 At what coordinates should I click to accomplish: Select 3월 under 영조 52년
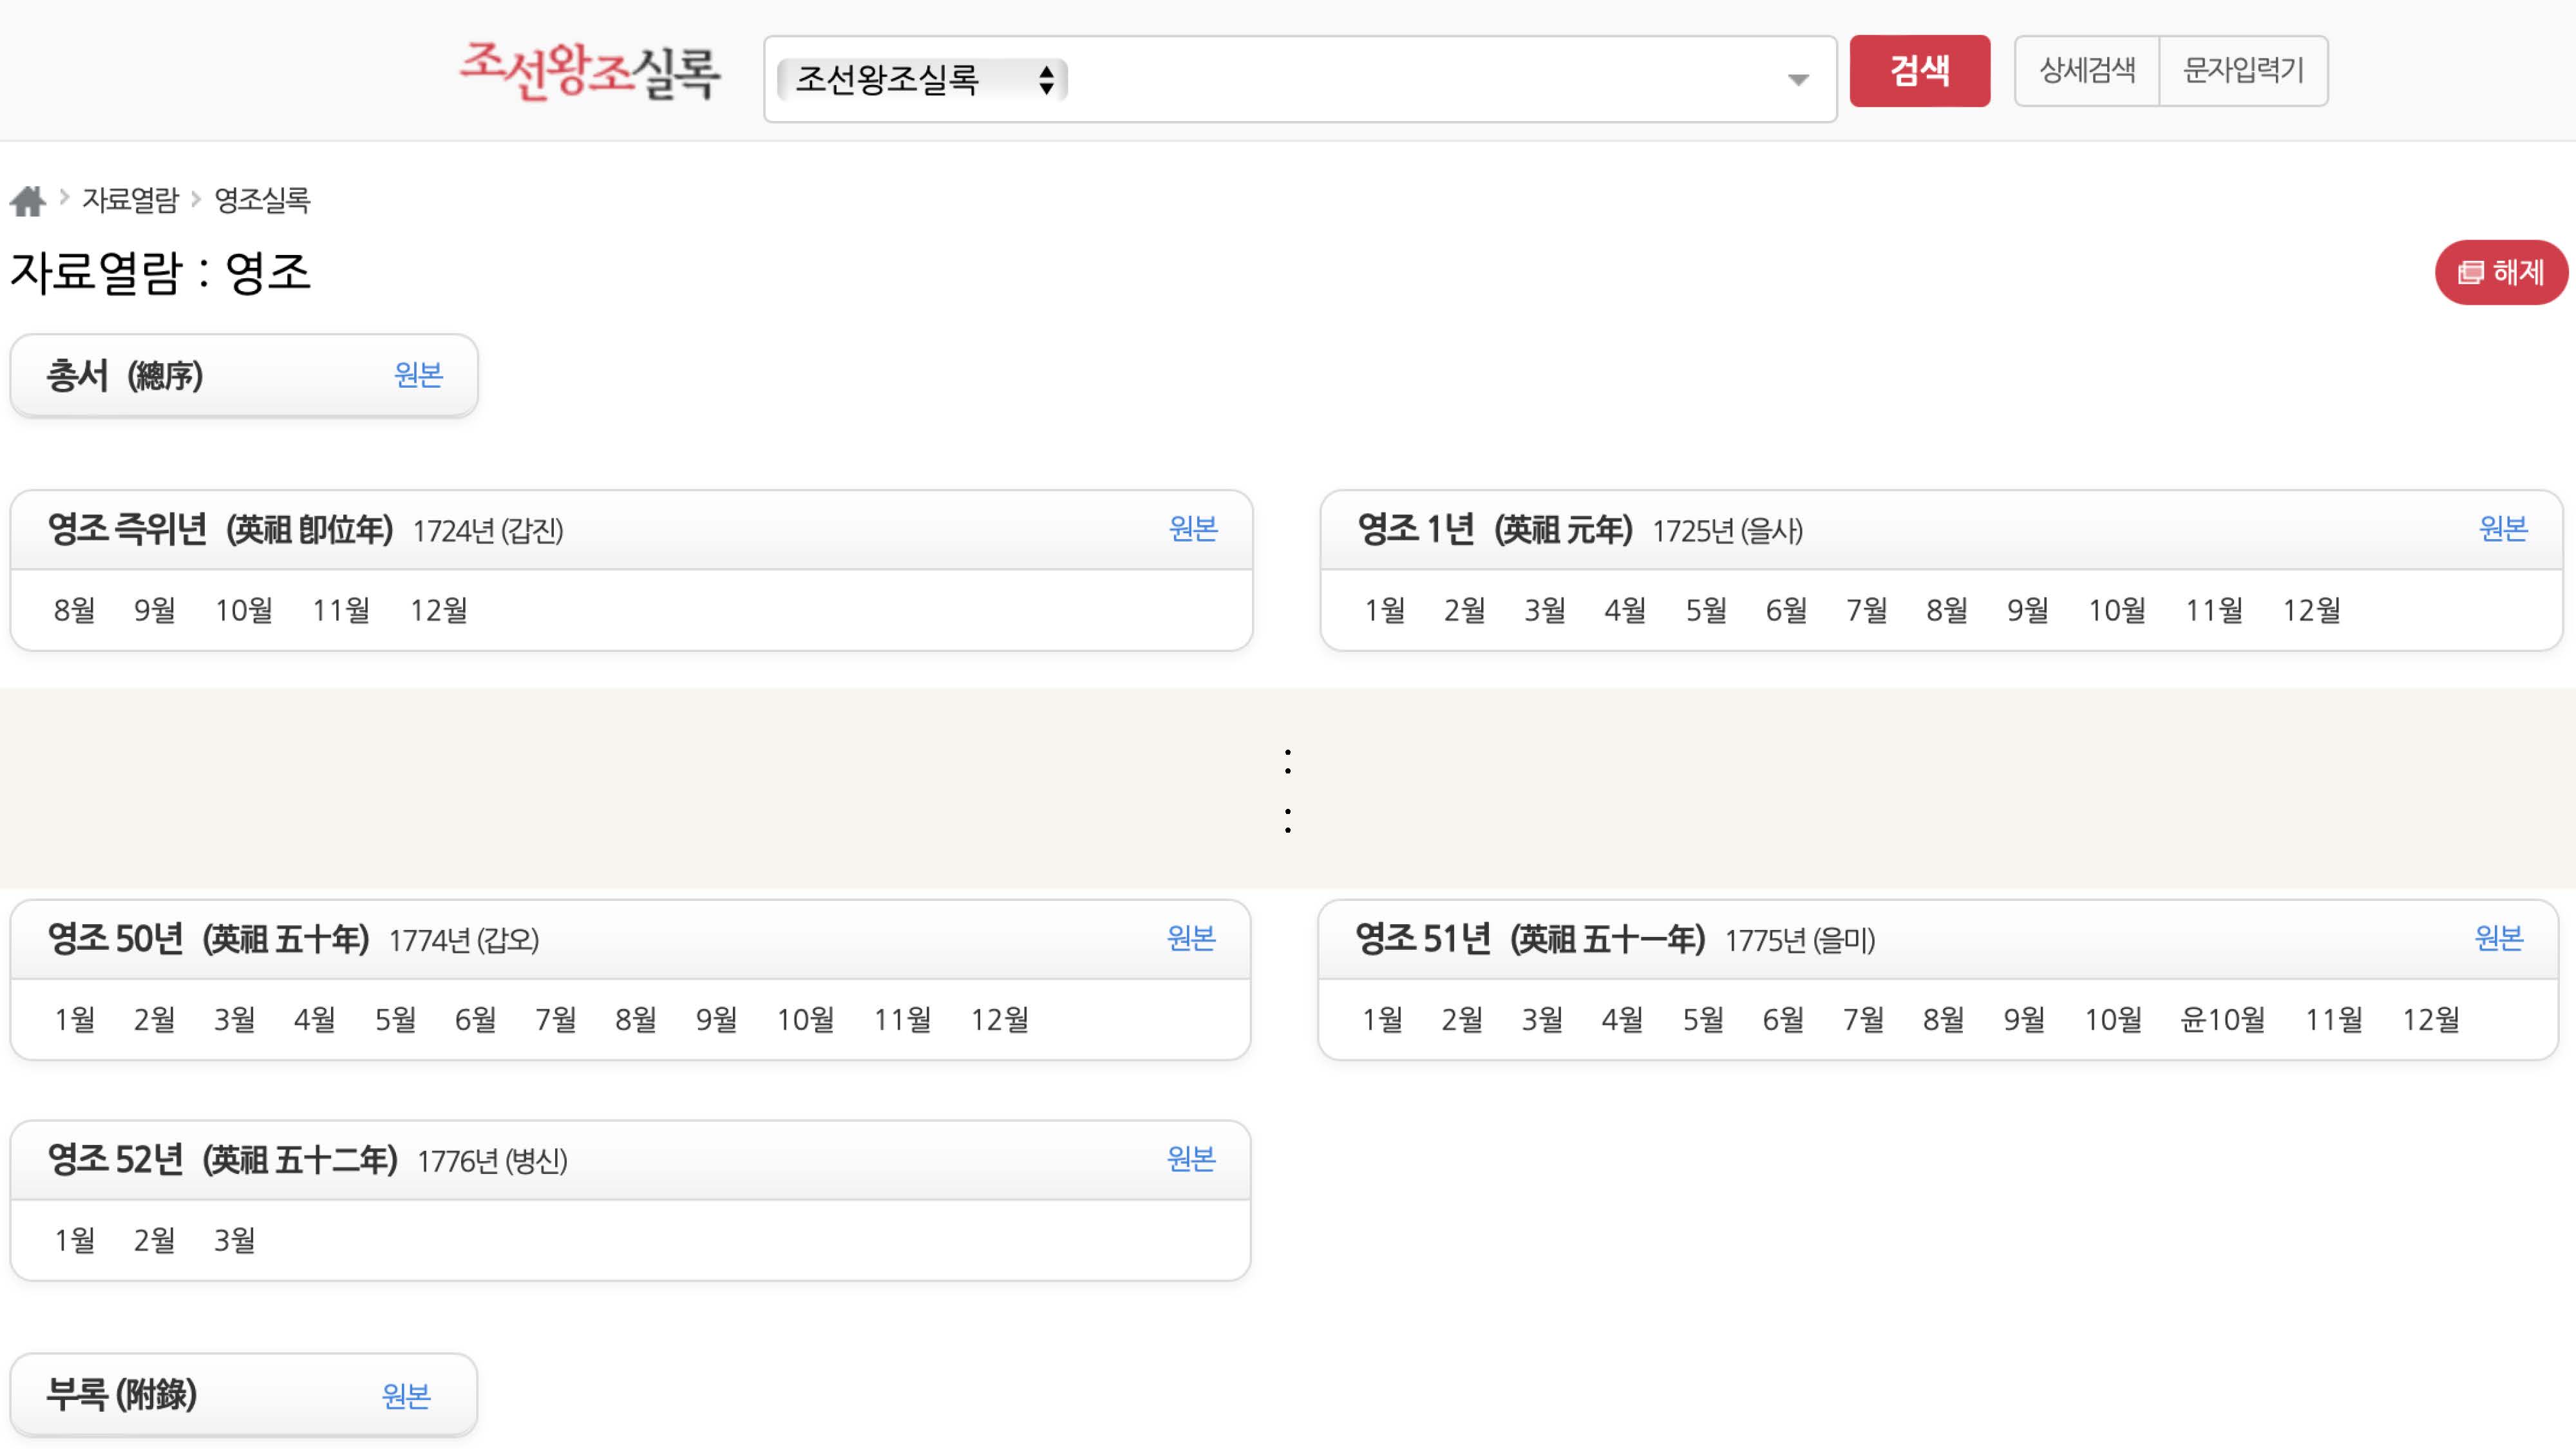coord(234,1241)
